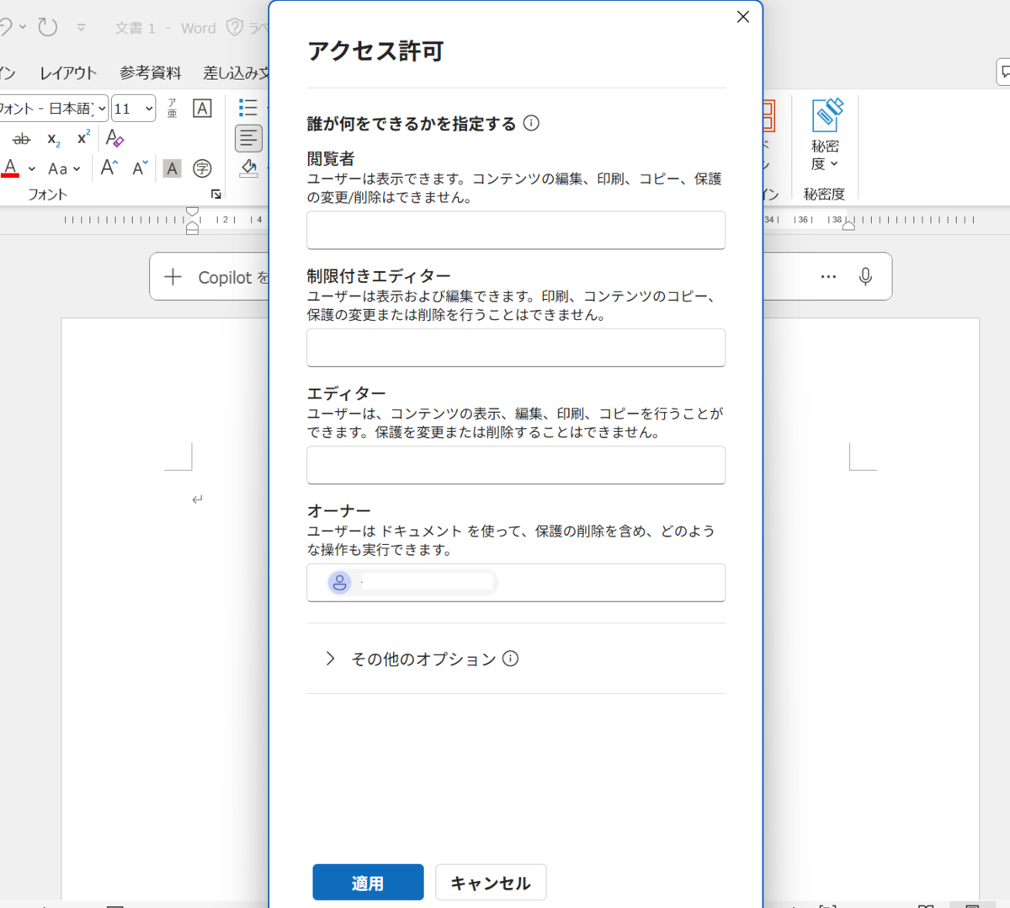
Task: Click the アクセス許可 dialog title
Action: click(x=375, y=51)
